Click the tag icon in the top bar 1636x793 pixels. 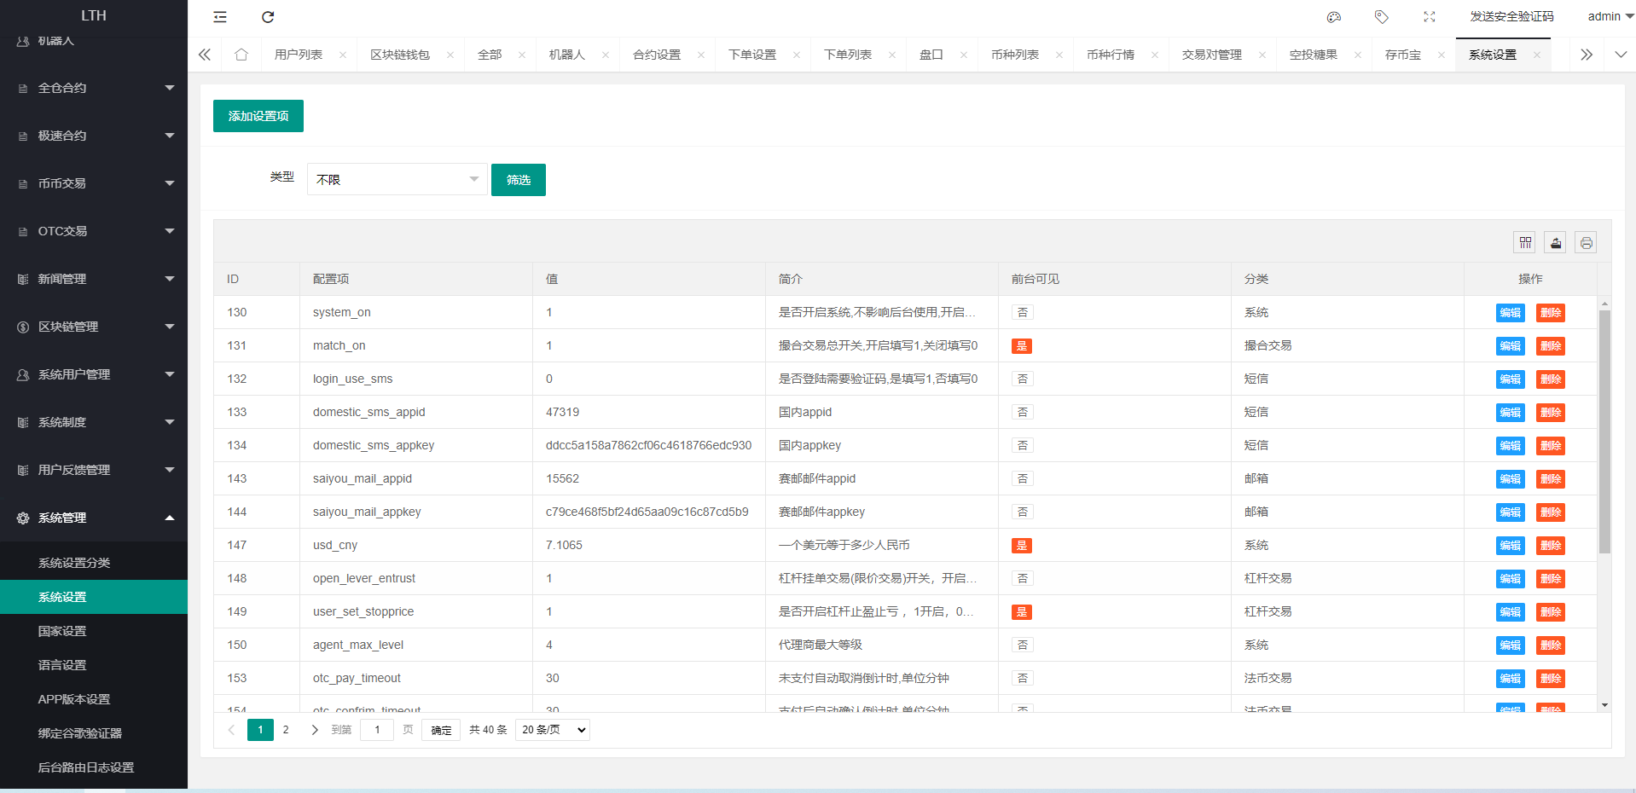[x=1381, y=17]
